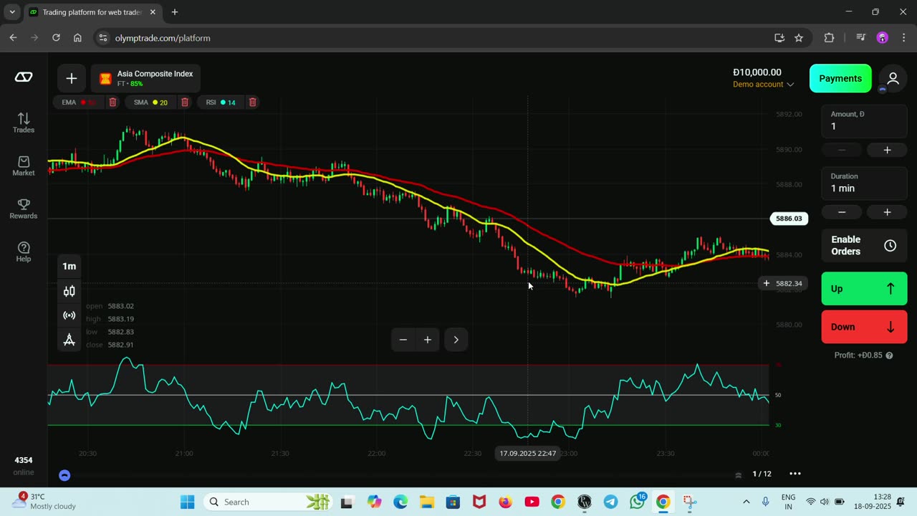Click the Payments button

click(x=840, y=78)
